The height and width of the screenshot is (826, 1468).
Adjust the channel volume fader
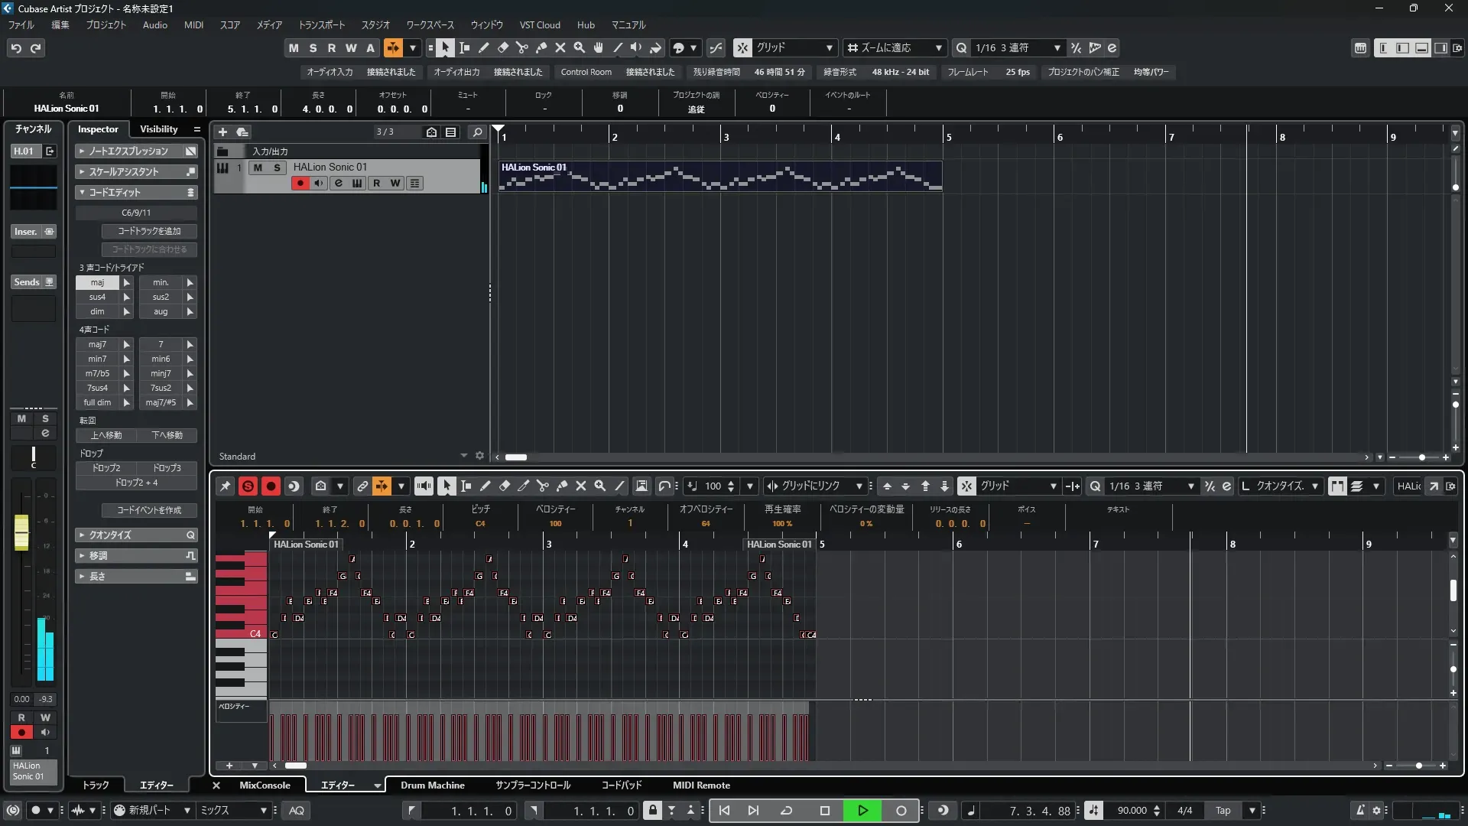[21, 532]
